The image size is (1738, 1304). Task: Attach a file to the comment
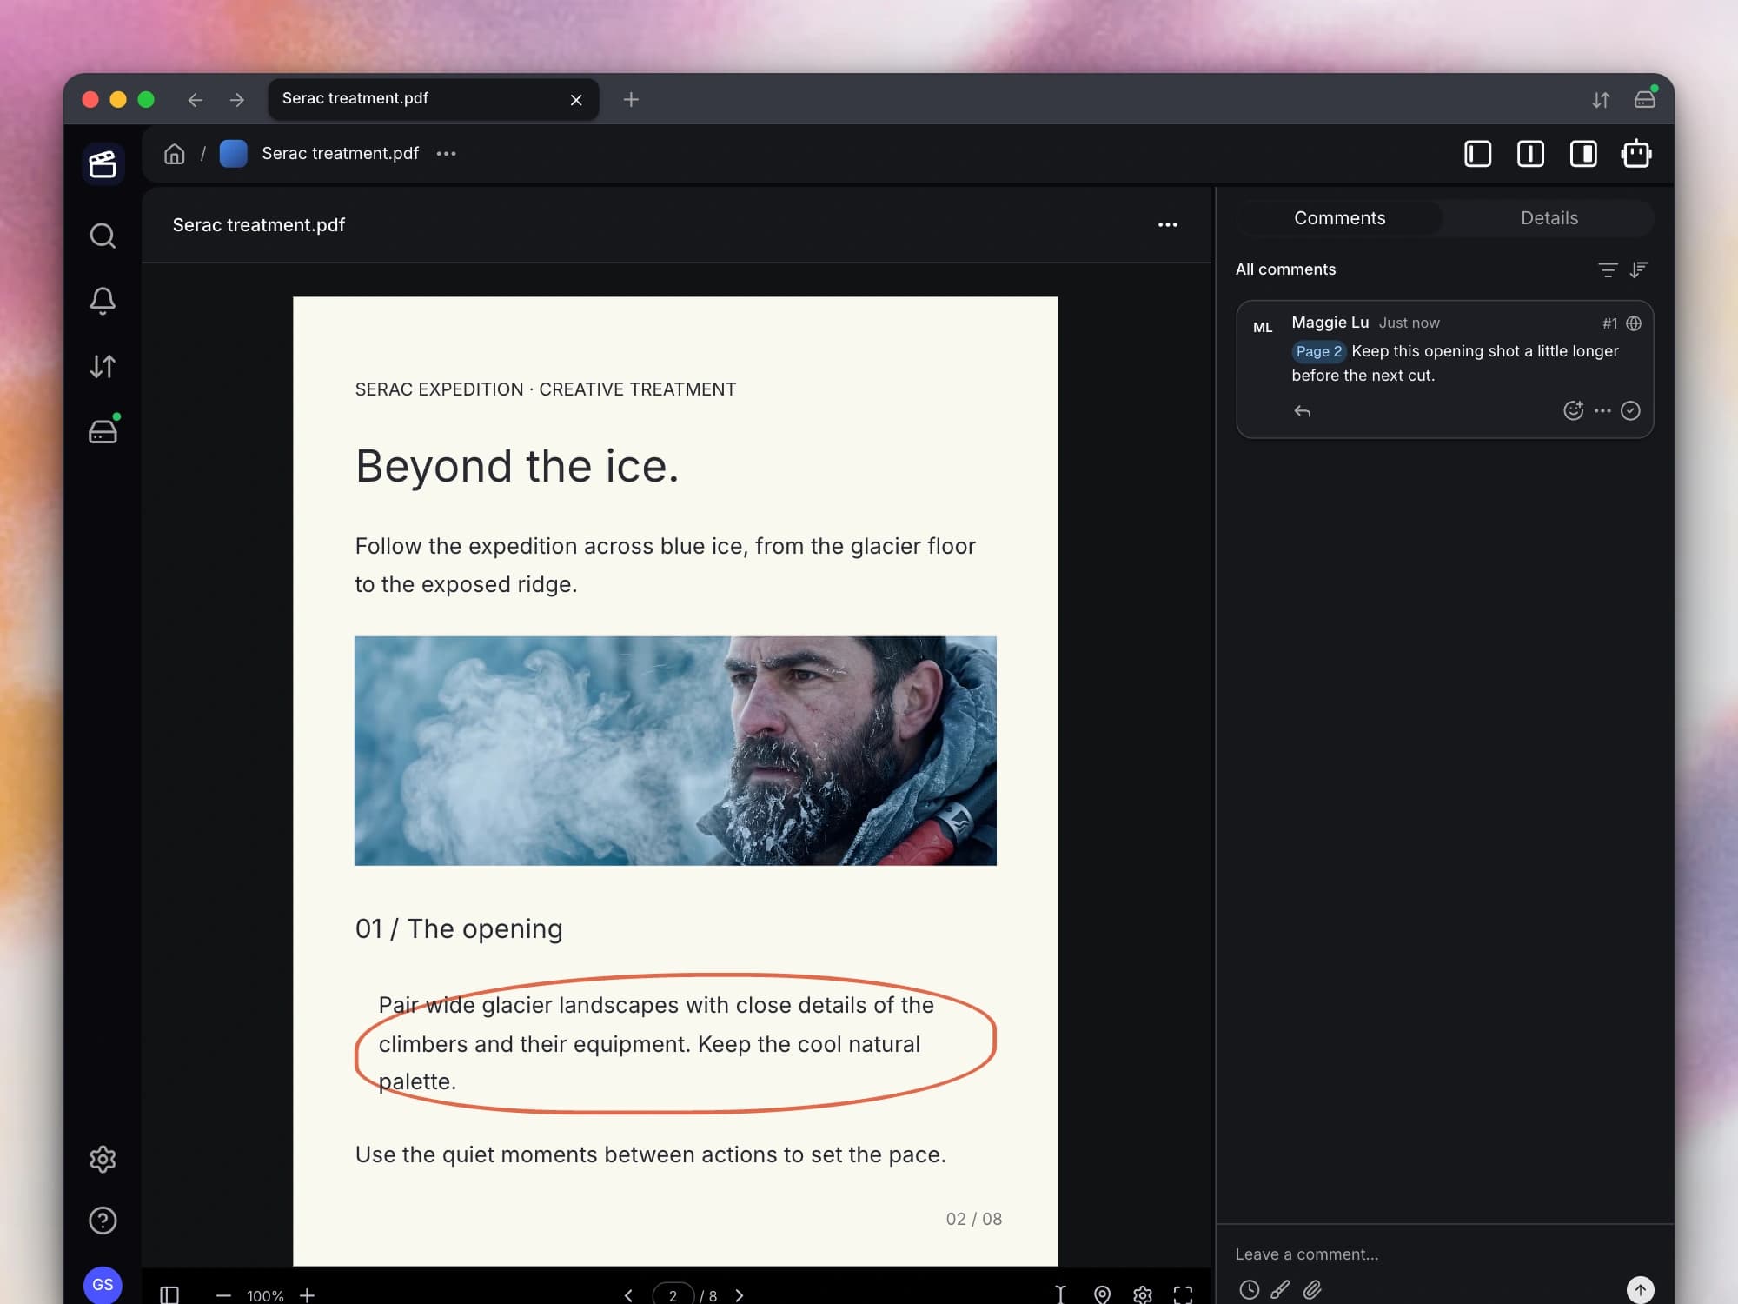(1312, 1289)
